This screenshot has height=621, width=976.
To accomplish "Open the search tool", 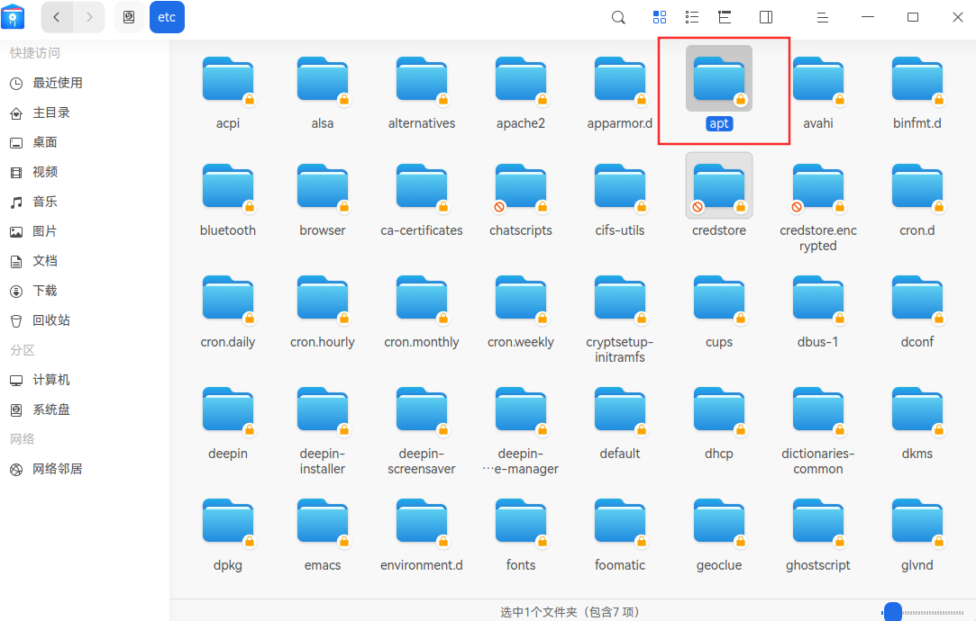I will click(618, 17).
